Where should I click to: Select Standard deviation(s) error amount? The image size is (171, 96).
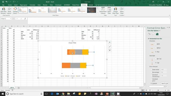[x=151, y=76]
